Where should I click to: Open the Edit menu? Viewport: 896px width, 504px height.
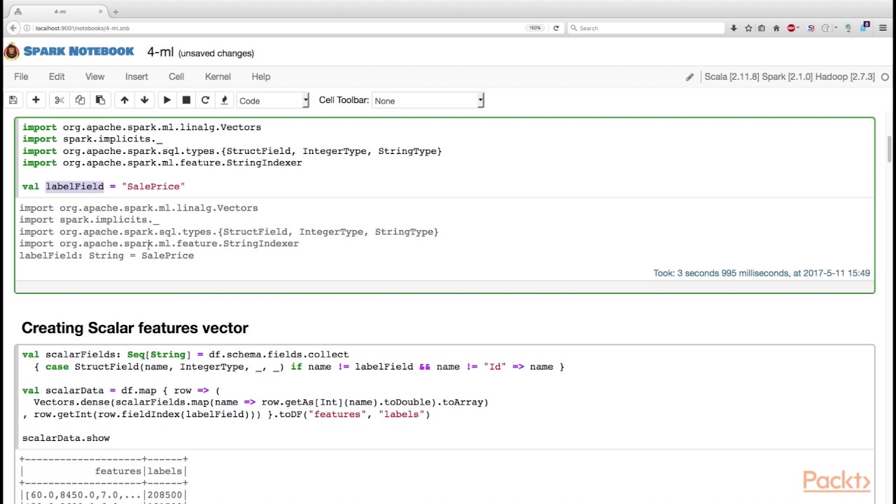57,77
